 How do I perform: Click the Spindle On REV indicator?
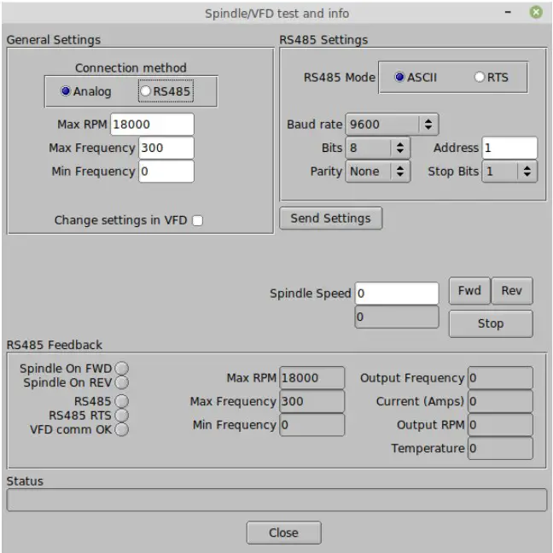[122, 382]
